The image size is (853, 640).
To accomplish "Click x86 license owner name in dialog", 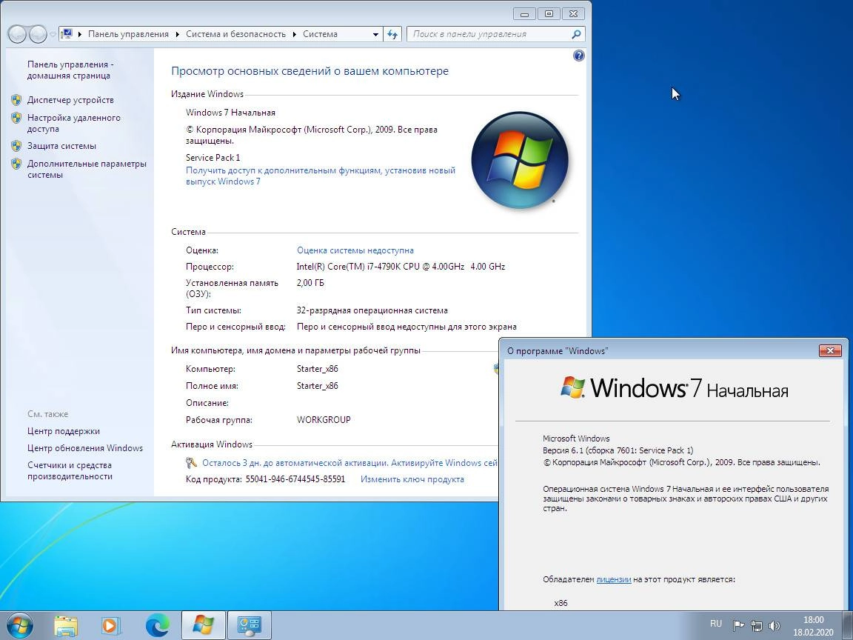I will 561,603.
